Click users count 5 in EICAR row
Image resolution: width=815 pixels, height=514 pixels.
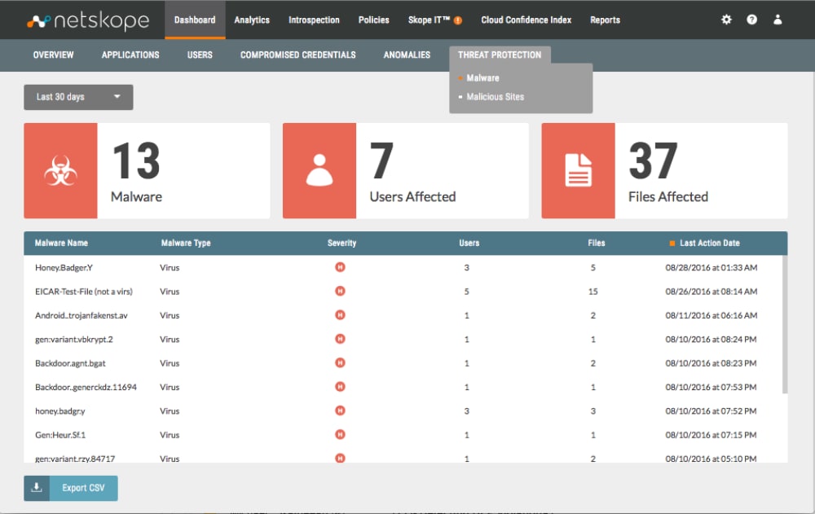click(x=467, y=292)
